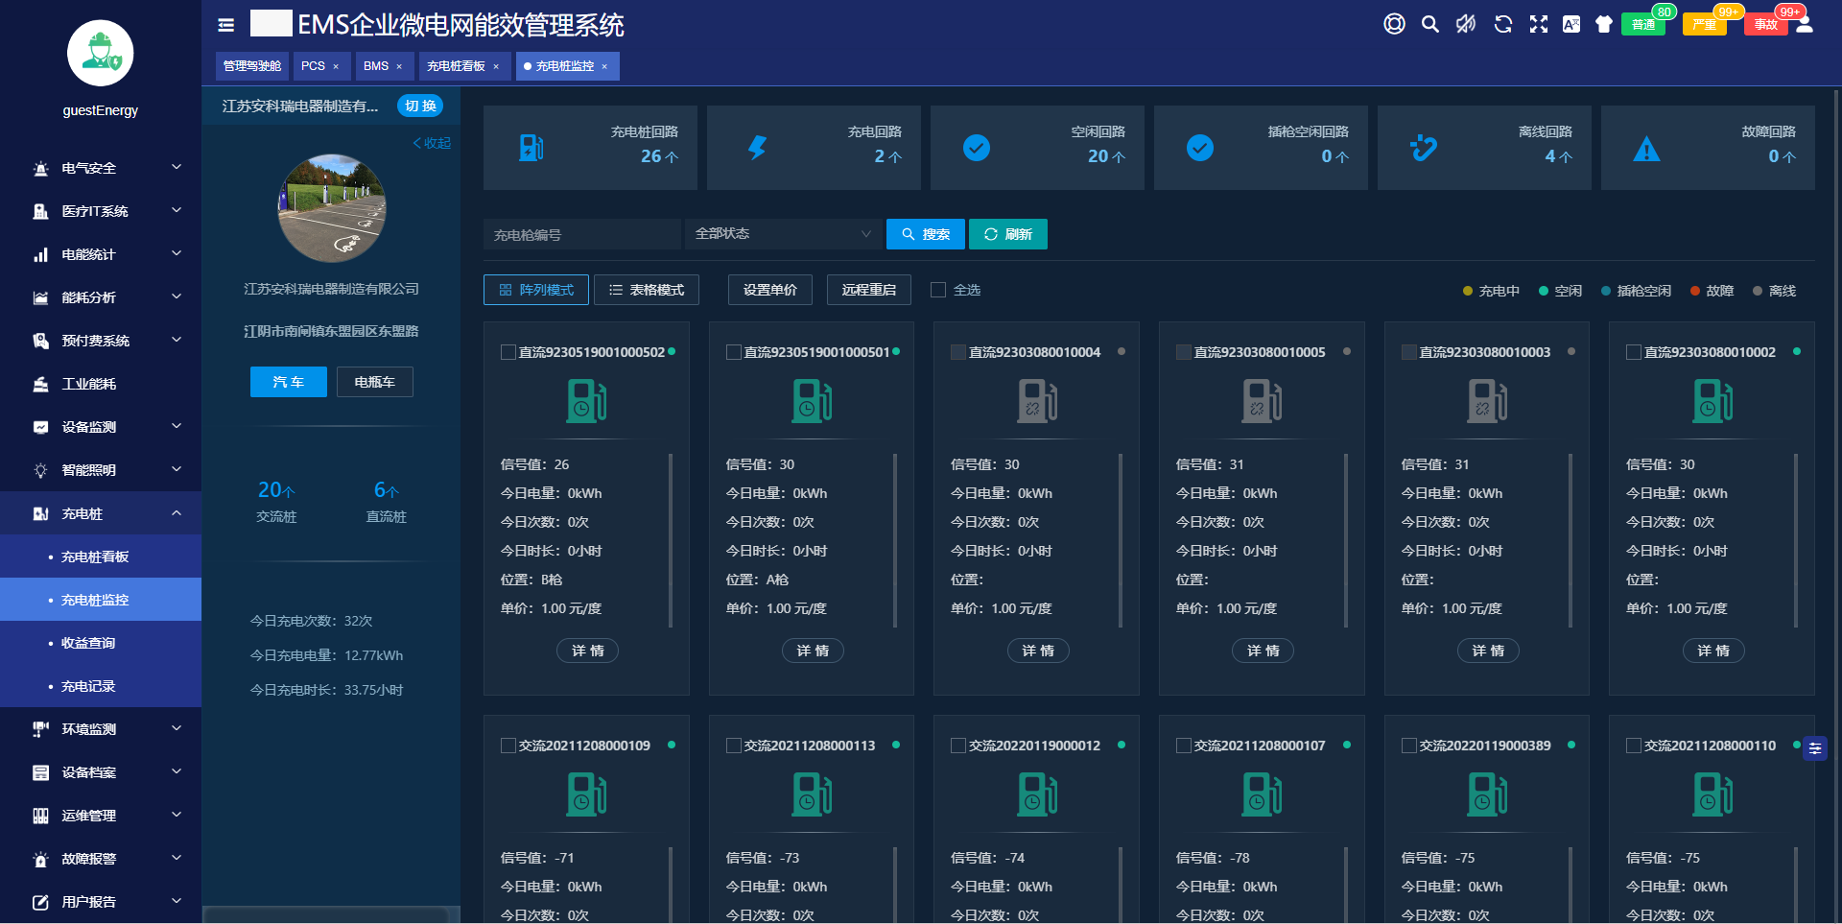
Task: Toggle the hamburger sidebar menu icon
Action: 226,25
